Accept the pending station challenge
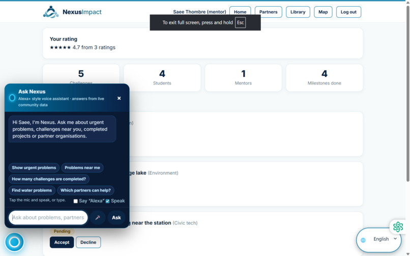The width and height of the screenshot is (410, 256). tap(62, 242)
